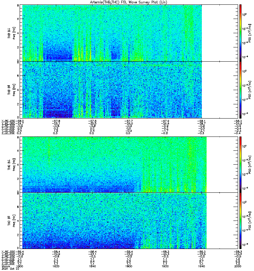This screenshot has height=271, width=254.
Task: Click the Y_LE_SSE value 9.8
Action: tap(238, 262)
